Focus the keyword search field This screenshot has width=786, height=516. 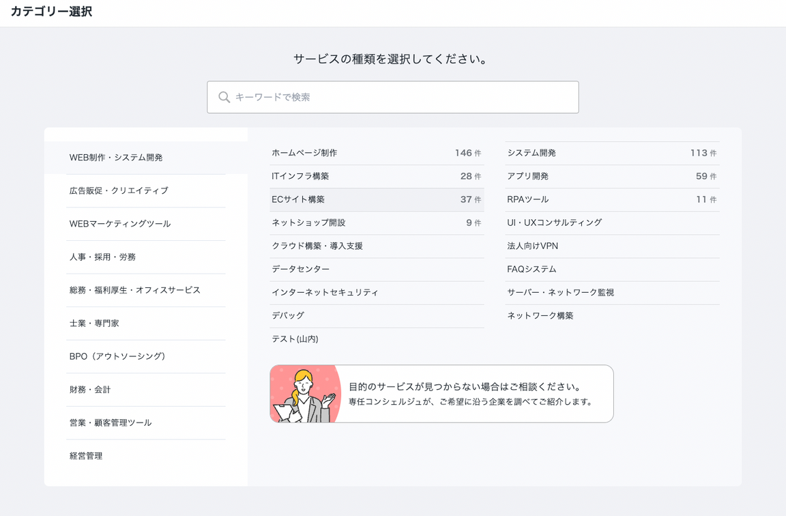pos(403,98)
